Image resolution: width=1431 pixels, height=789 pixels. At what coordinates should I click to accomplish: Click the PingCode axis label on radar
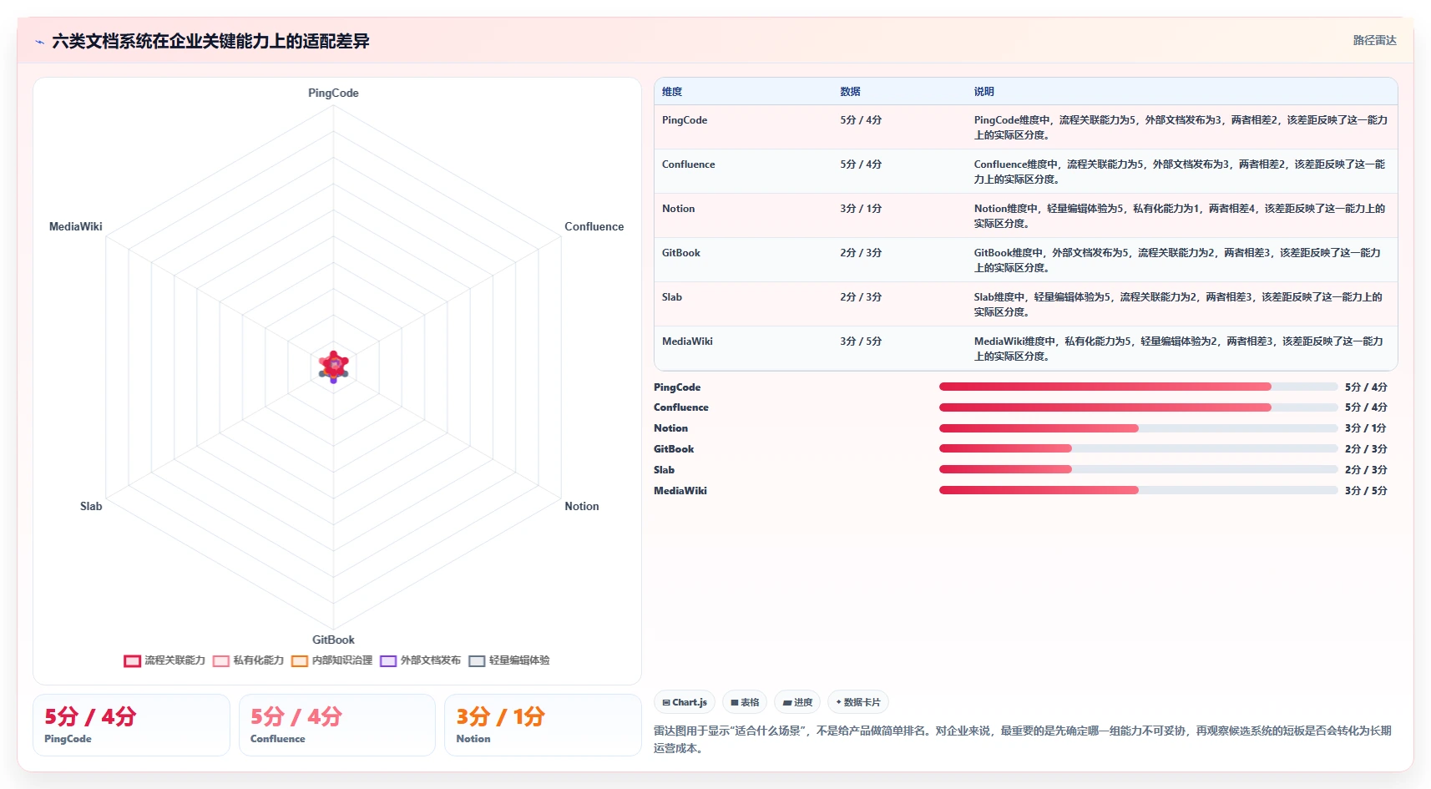333,93
